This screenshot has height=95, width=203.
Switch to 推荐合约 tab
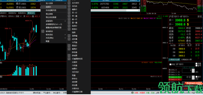(x=31, y=13)
